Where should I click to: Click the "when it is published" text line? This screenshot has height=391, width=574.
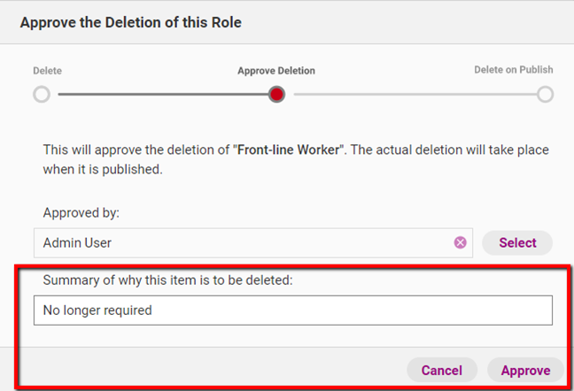tap(103, 169)
